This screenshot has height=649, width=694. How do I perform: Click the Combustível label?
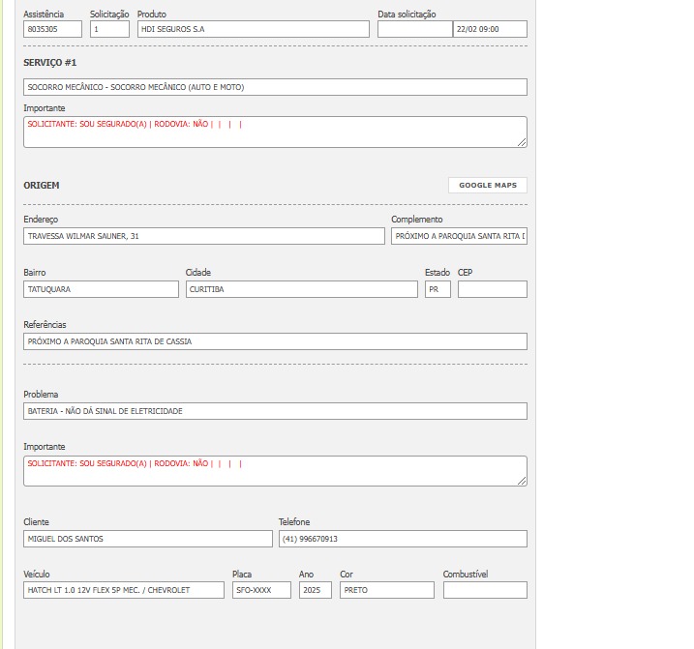coord(466,575)
